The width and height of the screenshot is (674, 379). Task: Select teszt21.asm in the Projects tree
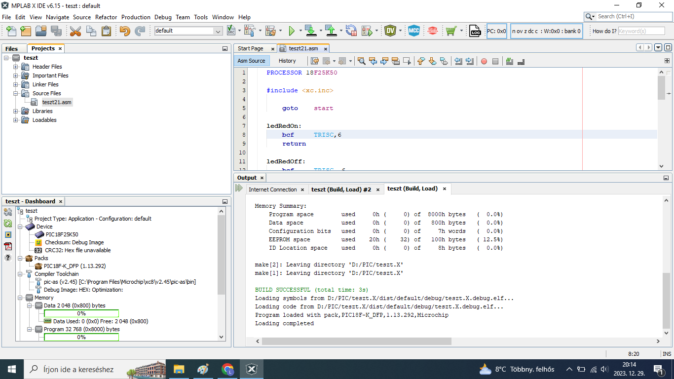56,102
